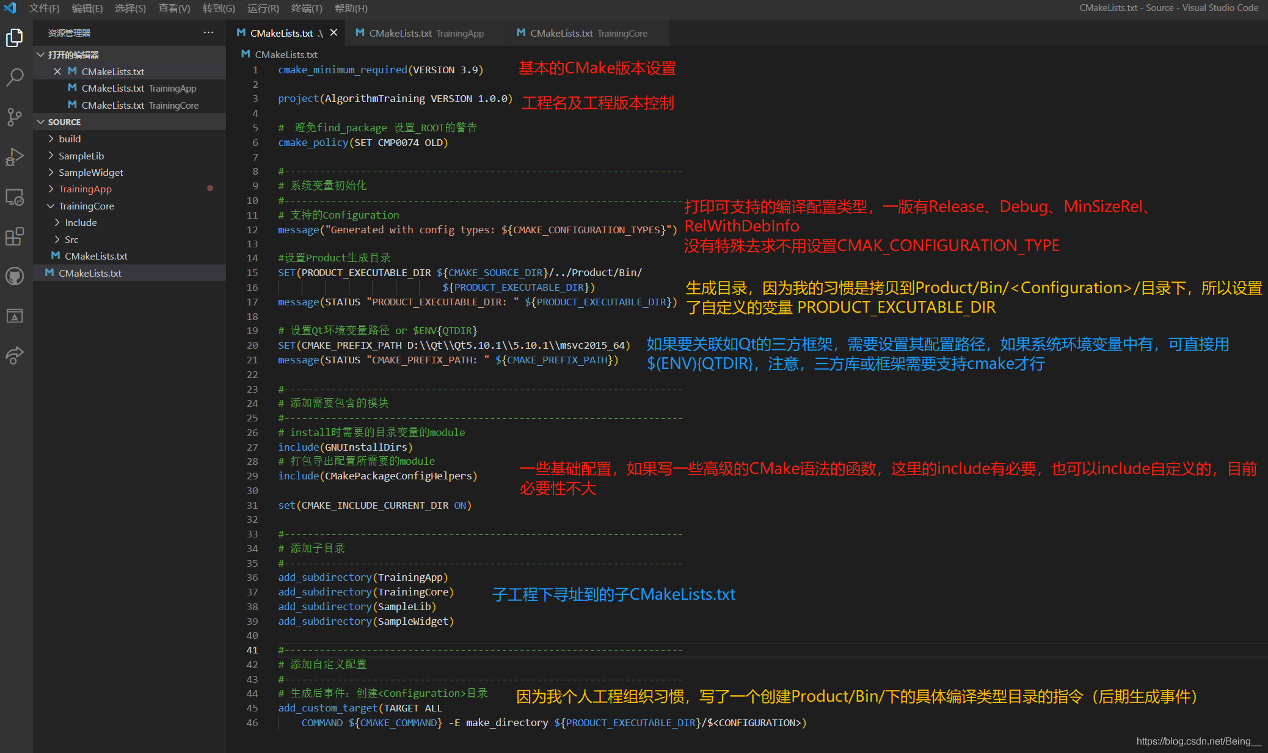Click 资源管理器 panel title
The height and width of the screenshot is (753, 1268).
click(x=69, y=33)
